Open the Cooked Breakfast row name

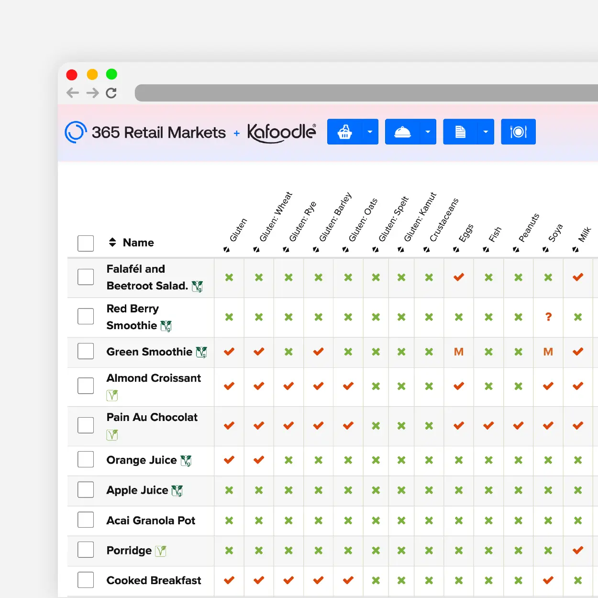coord(154,580)
